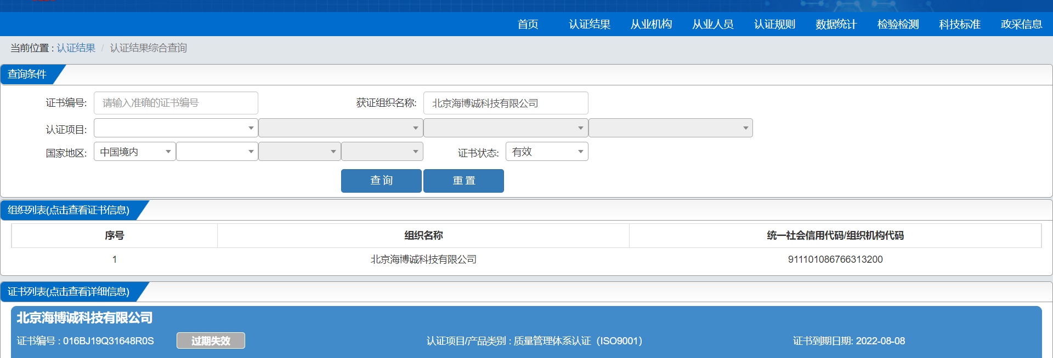This screenshot has width=1053, height=358.
Task: Select 数据统计 in the top menu
Action: pos(836,24)
